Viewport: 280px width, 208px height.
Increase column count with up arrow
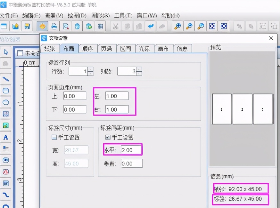click(x=139, y=69)
